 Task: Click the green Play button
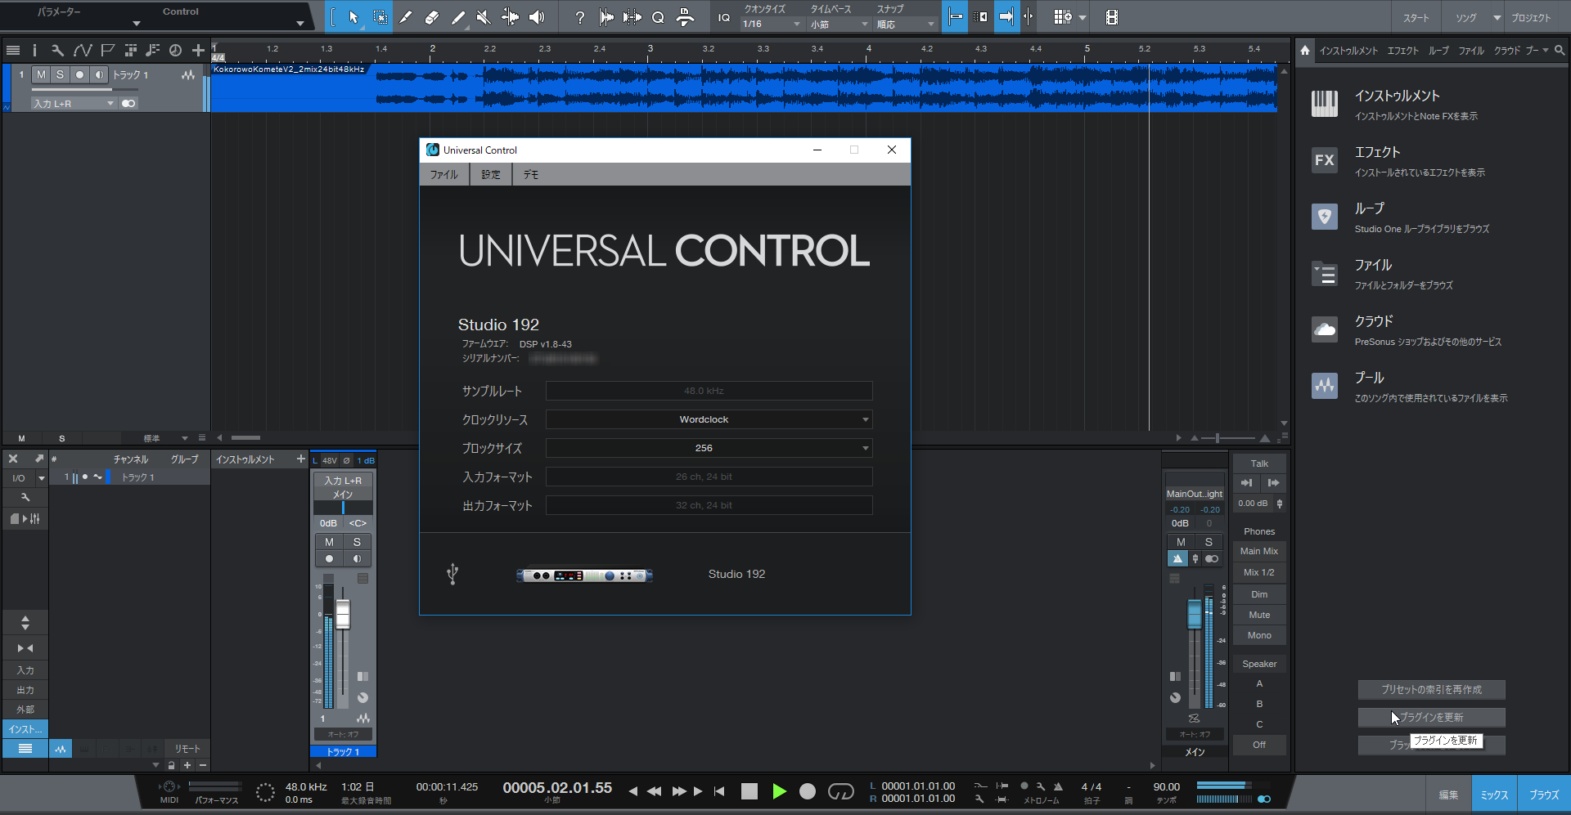[x=779, y=791]
